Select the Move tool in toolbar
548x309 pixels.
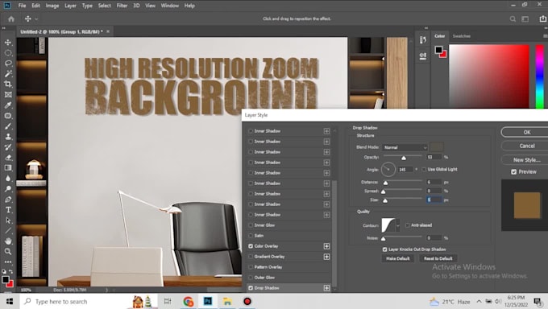coord(8,43)
